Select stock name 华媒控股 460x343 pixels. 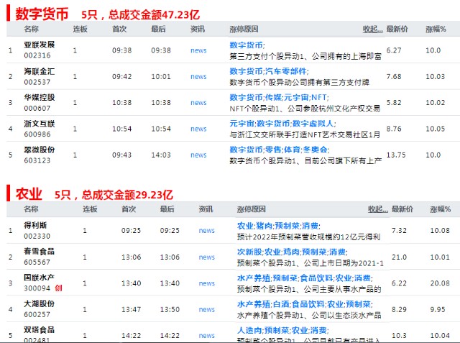[40, 97]
